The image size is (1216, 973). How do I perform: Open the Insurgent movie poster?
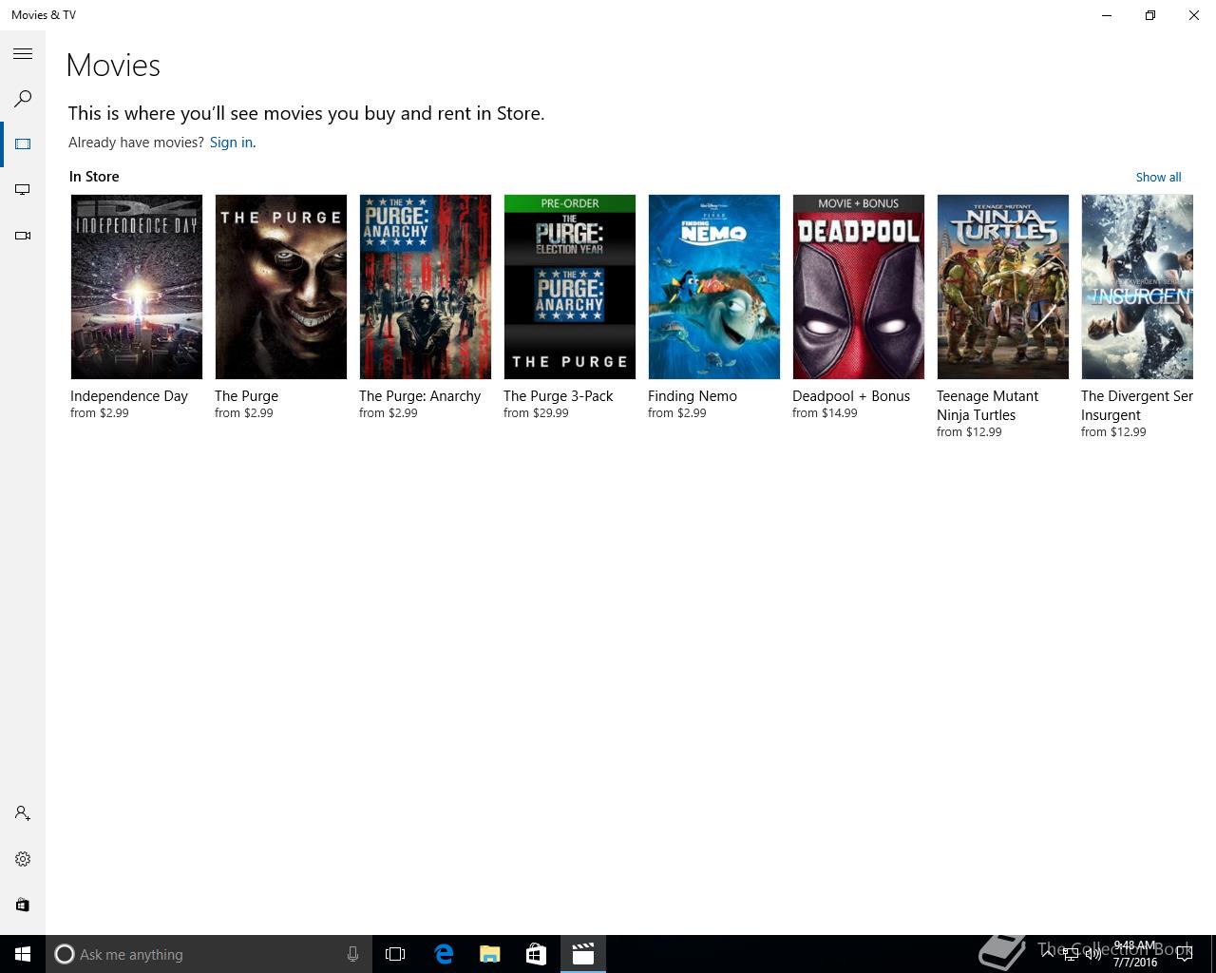pyautogui.click(x=1137, y=287)
